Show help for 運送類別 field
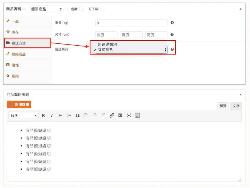Viewport: 250px width, 188px height. pyautogui.click(x=172, y=49)
